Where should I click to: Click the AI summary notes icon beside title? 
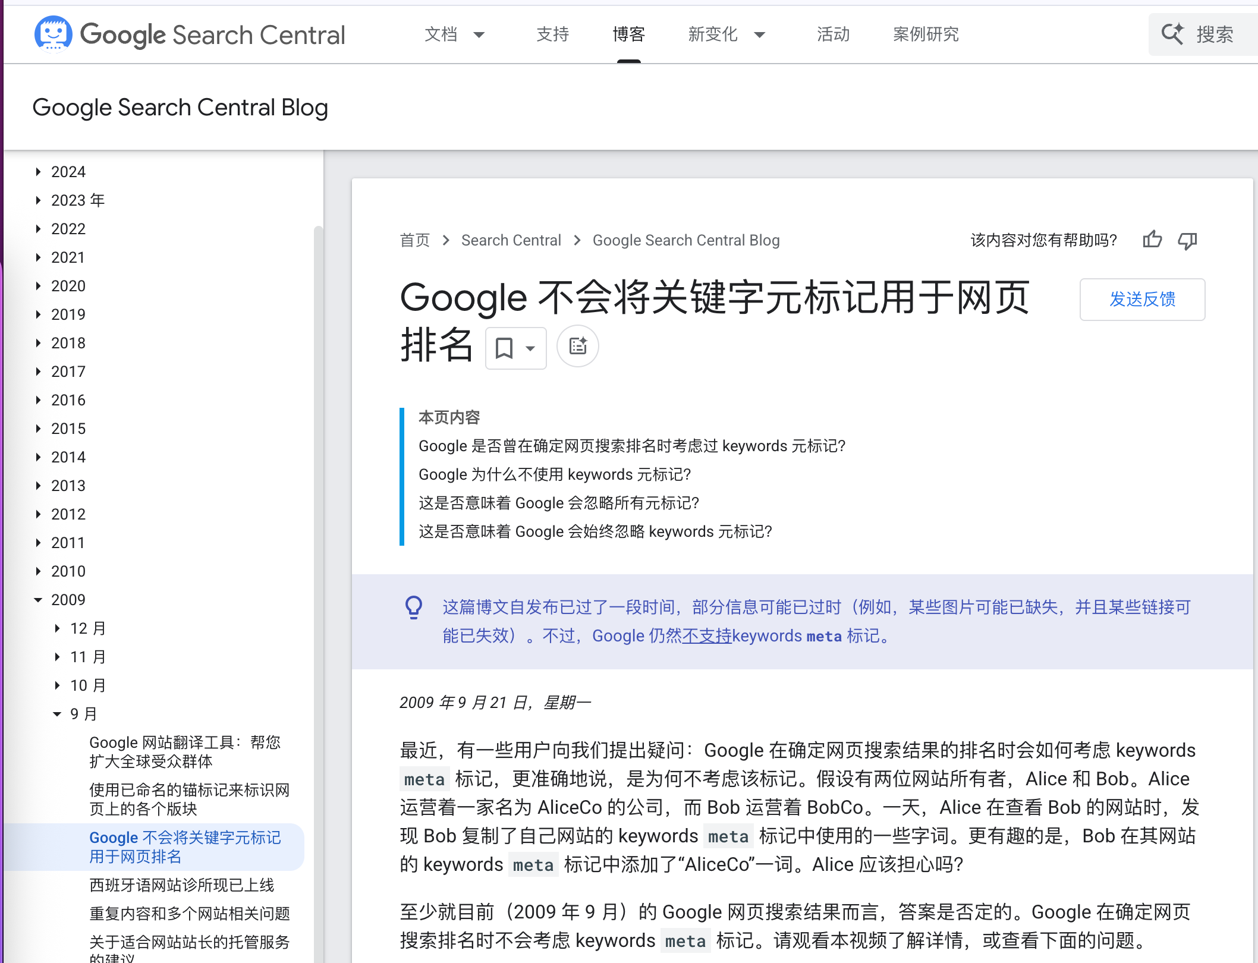pyautogui.click(x=578, y=347)
